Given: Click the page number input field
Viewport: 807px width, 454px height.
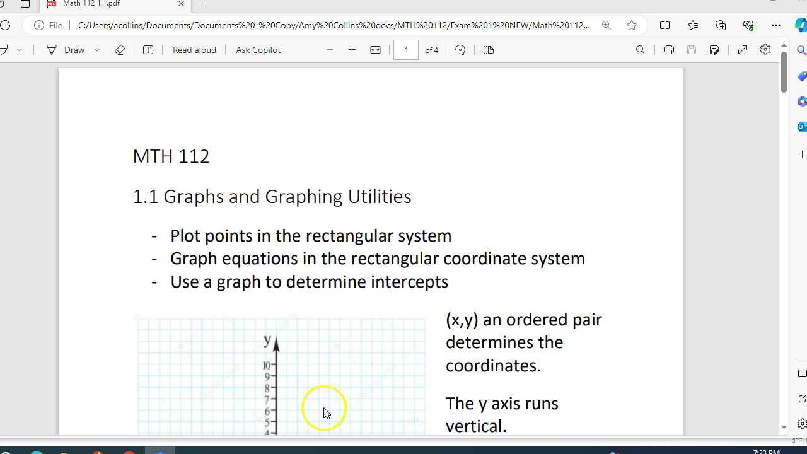Looking at the screenshot, I should tap(407, 50).
